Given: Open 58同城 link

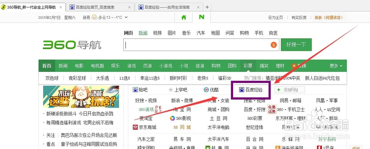Looking at the screenshot, I should point(182,128).
